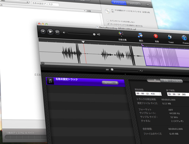Click the waveform horizontal scroll thumb
Viewport: 189px width, 144px height.
pyautogui.click(x=43, y=63)
